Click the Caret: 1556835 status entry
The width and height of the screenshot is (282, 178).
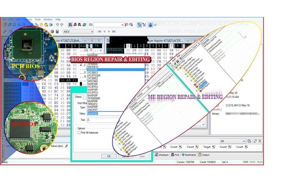point(208,162)
